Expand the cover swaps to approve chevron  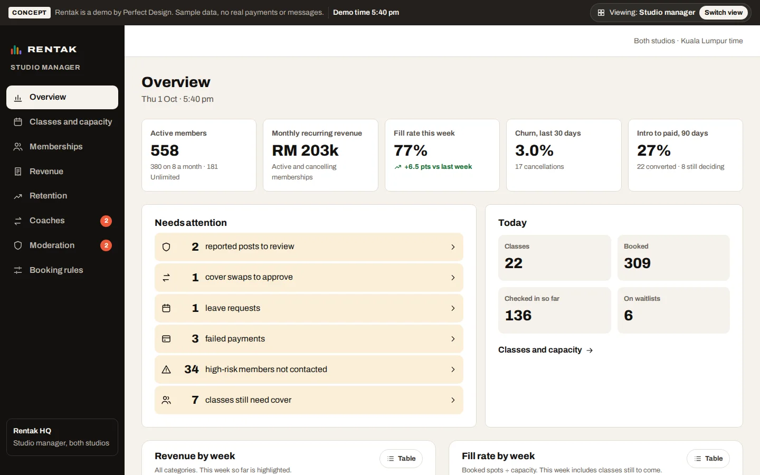coord(453,278)
